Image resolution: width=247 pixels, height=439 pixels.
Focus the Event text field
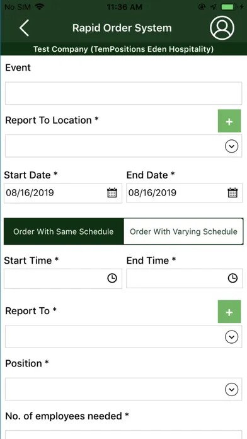point(123,93)
